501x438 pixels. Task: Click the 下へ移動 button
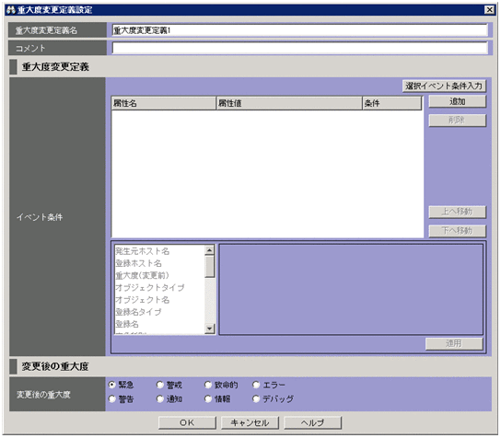457,230
